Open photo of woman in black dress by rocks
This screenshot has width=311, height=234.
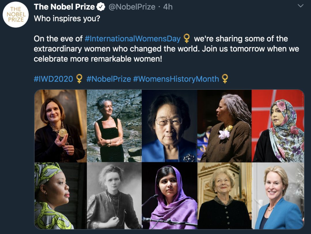114,126
